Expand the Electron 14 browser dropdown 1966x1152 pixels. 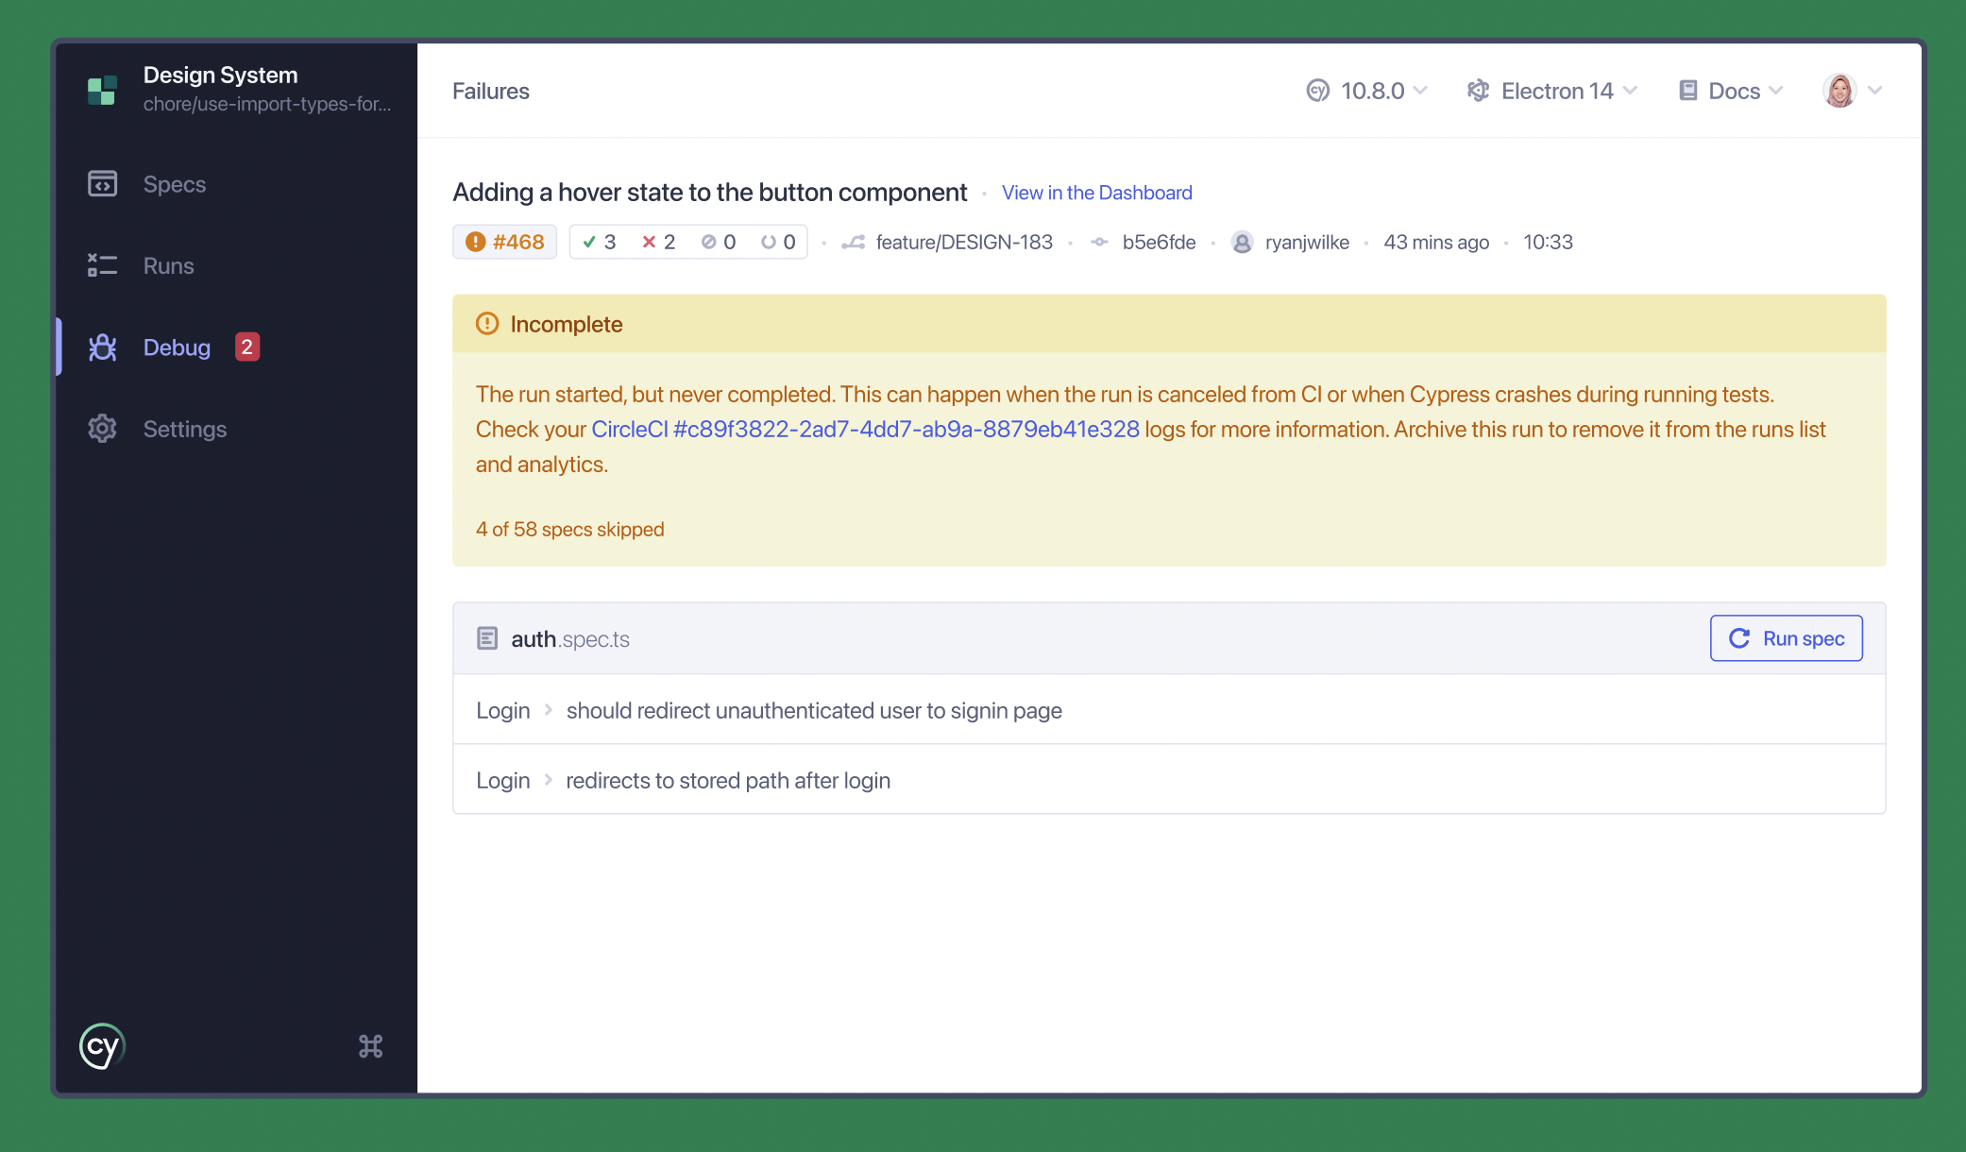click(1551, 90)
